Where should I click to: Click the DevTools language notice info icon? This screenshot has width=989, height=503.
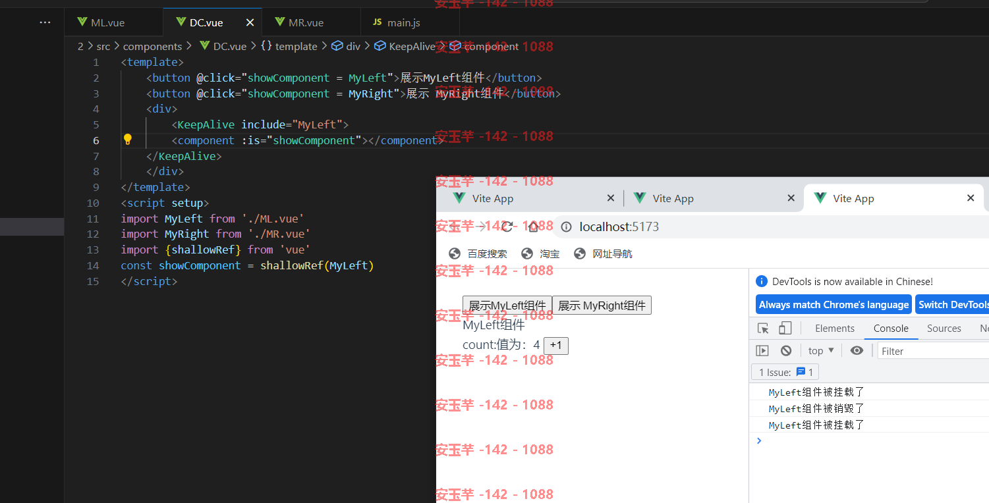point(762,281)
